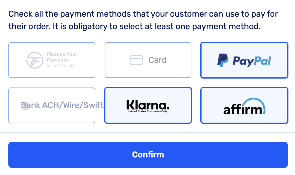Click the bank icon beside ACH/Wire/Swift
Screen dimensions: 295x175
(x=25, y=106)
